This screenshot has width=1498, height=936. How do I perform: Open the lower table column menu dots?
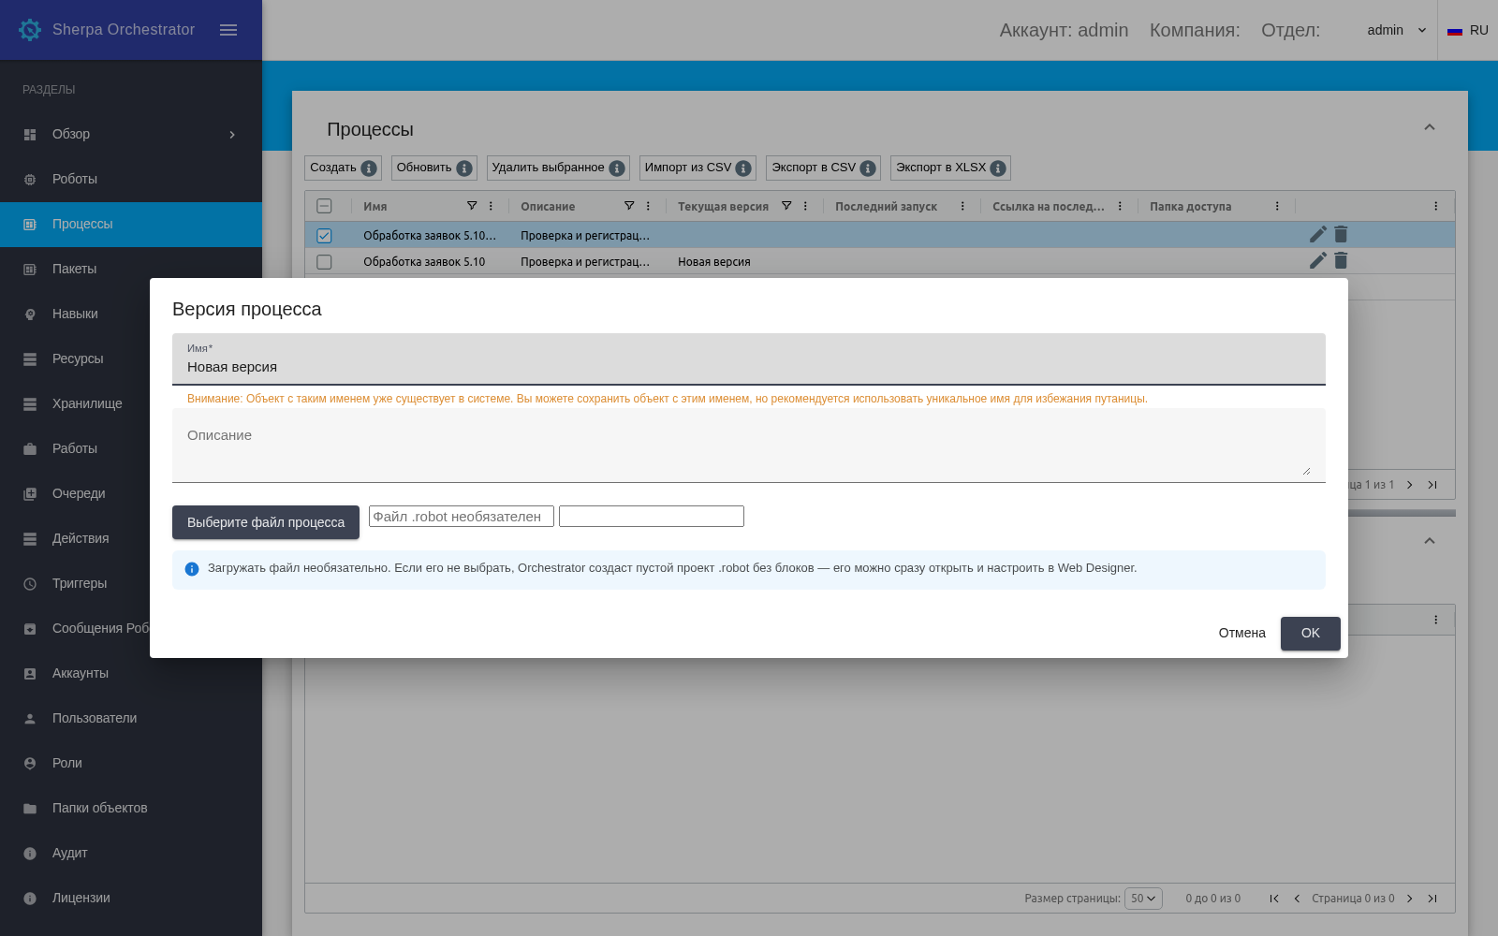pos(1436,620)
